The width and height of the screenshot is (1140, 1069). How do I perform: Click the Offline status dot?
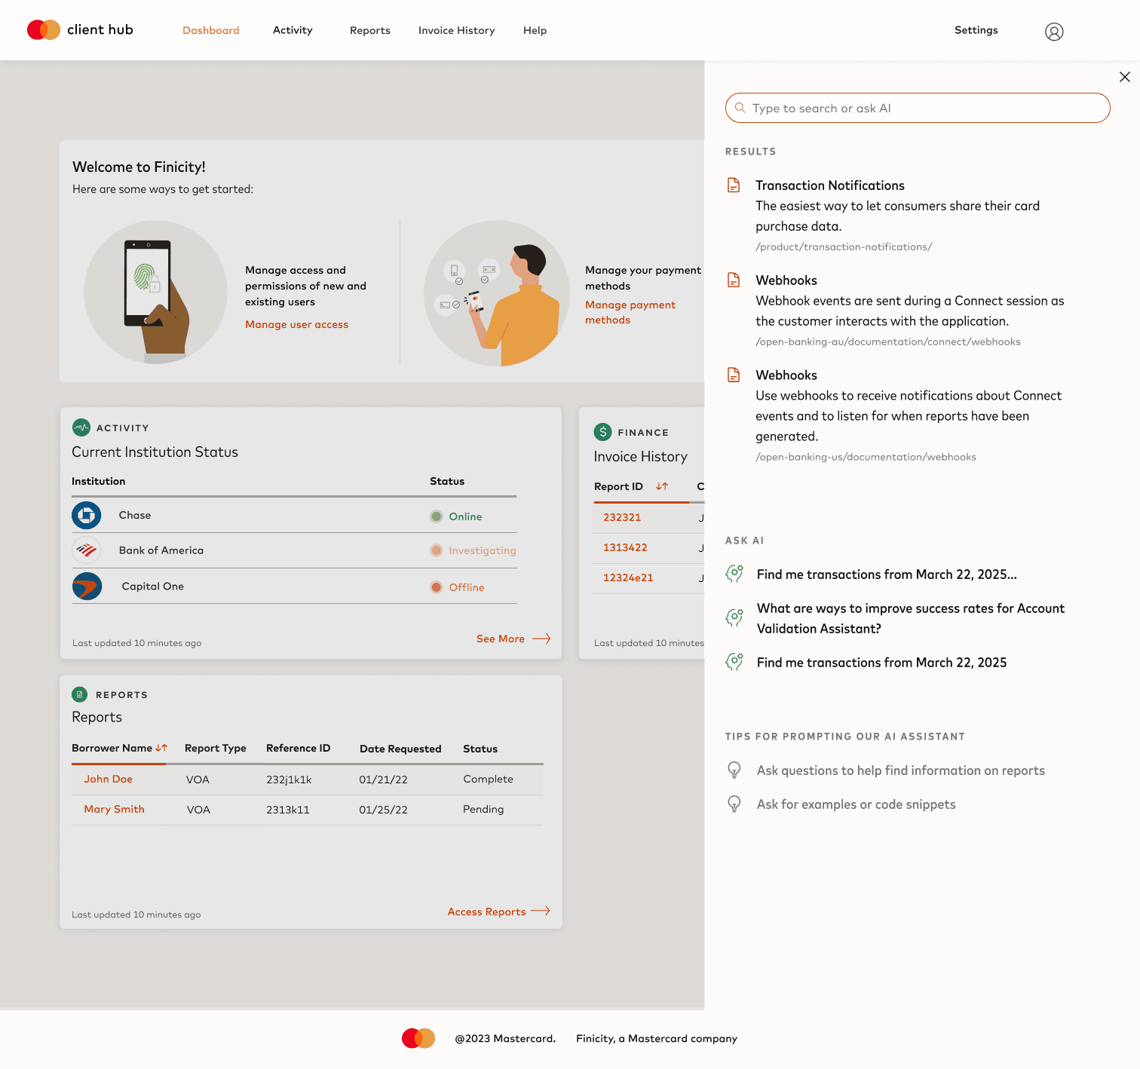[x=436, y=587]
